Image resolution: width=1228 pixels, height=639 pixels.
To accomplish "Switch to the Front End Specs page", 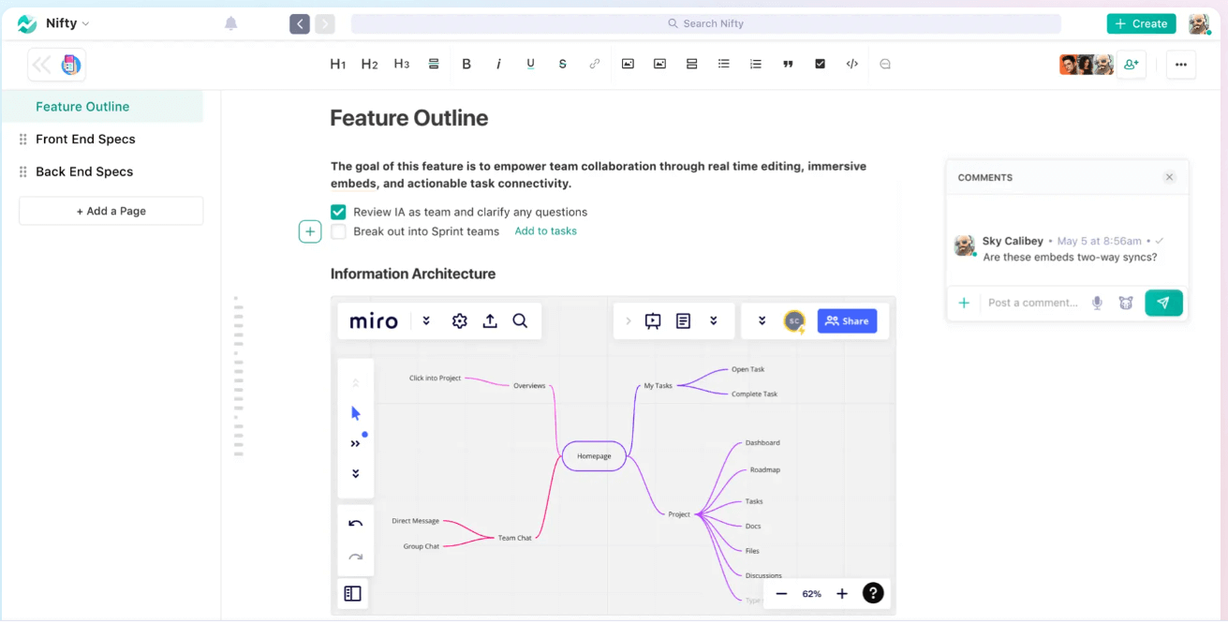I will [x=86, y=139].
